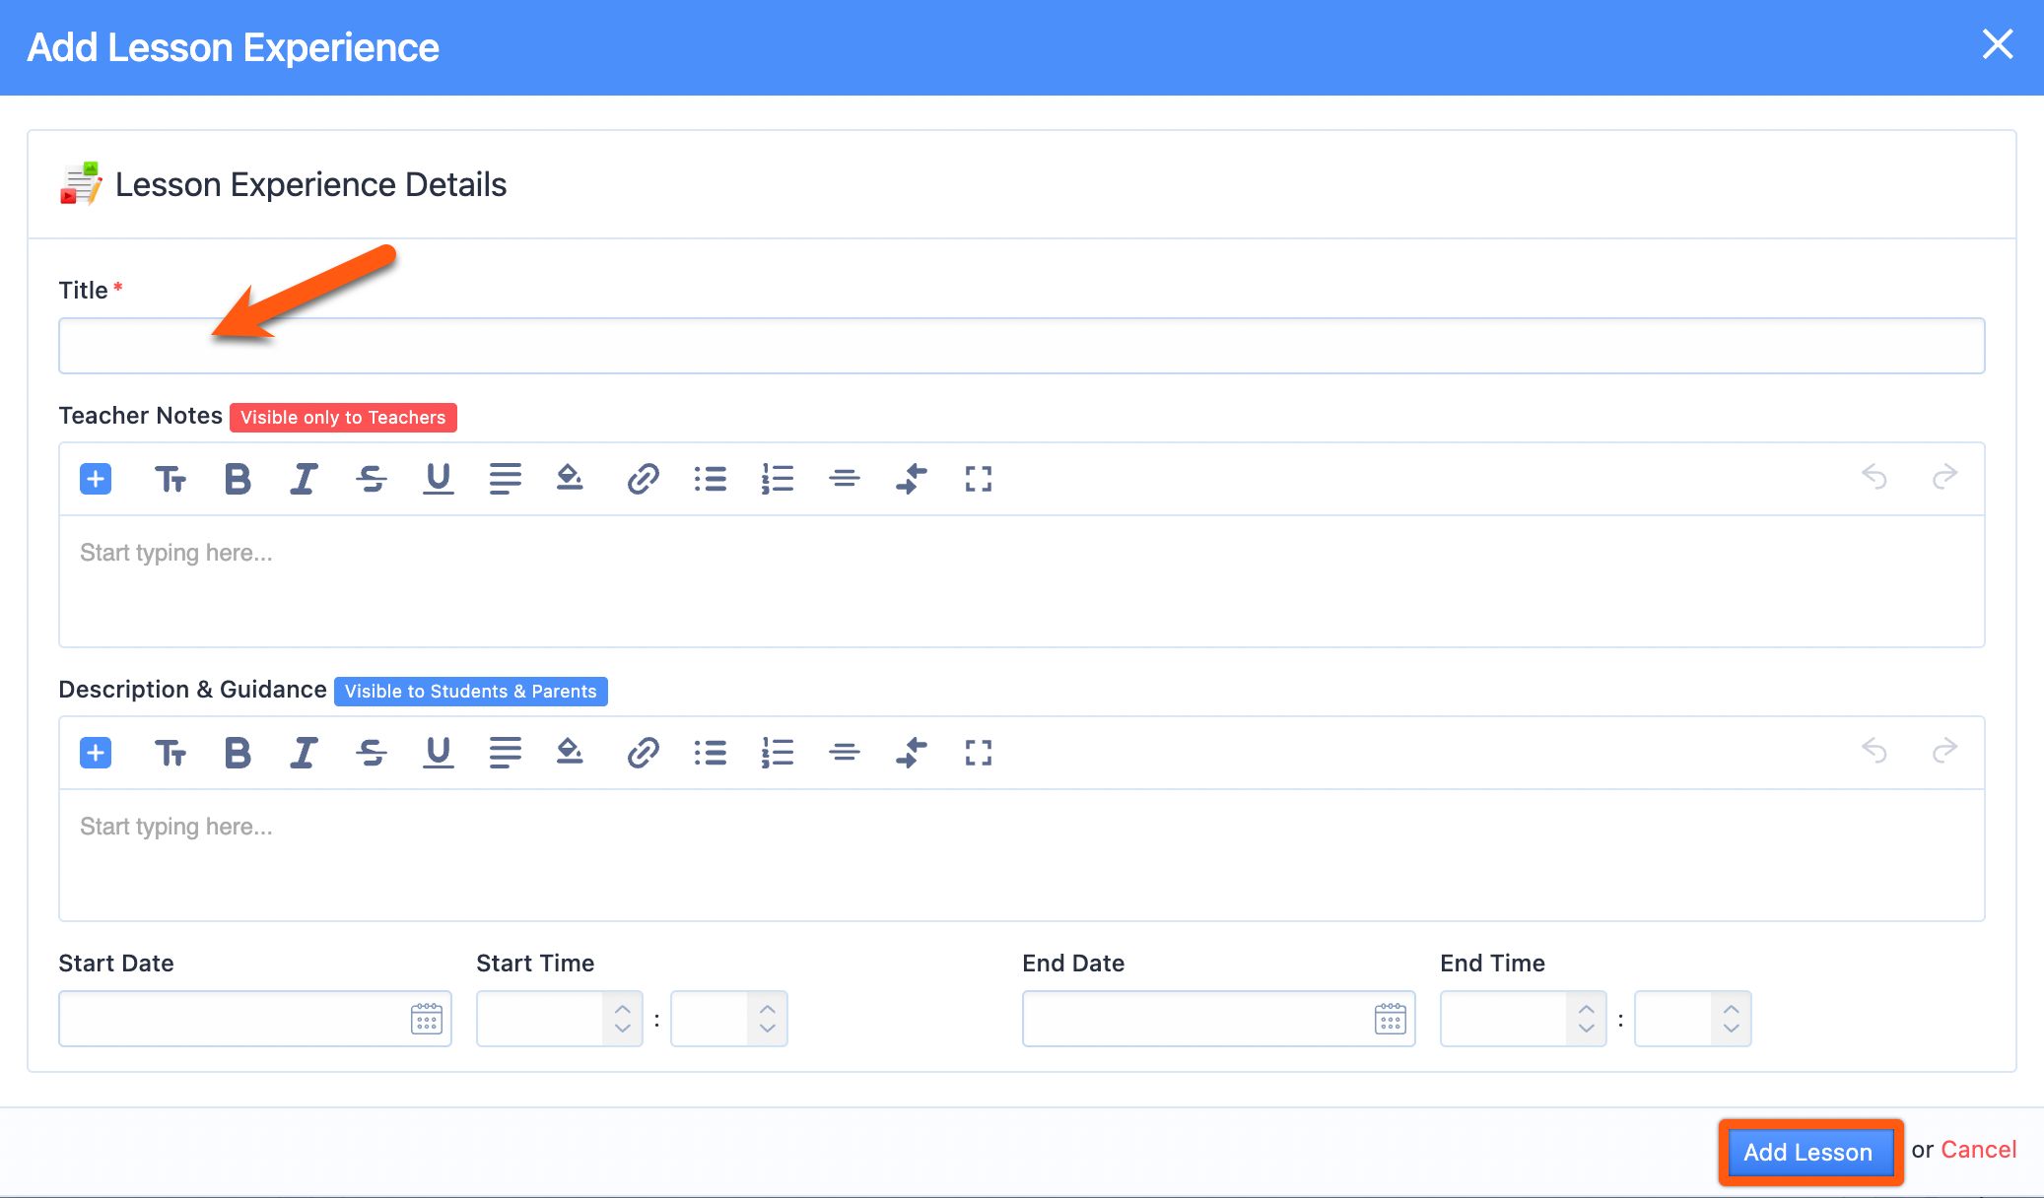This screenshot has height=1198, width=2044.
Task: Click the Cancel link
Action: (1979, 1150)
